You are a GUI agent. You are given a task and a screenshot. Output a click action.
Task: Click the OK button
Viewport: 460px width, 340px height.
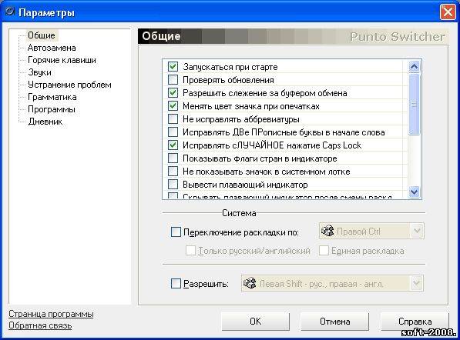[255, 322]
